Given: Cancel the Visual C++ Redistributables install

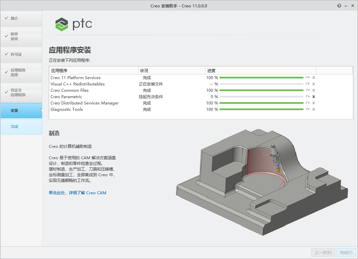Looking at the screenshot, I should coord(313,84).
